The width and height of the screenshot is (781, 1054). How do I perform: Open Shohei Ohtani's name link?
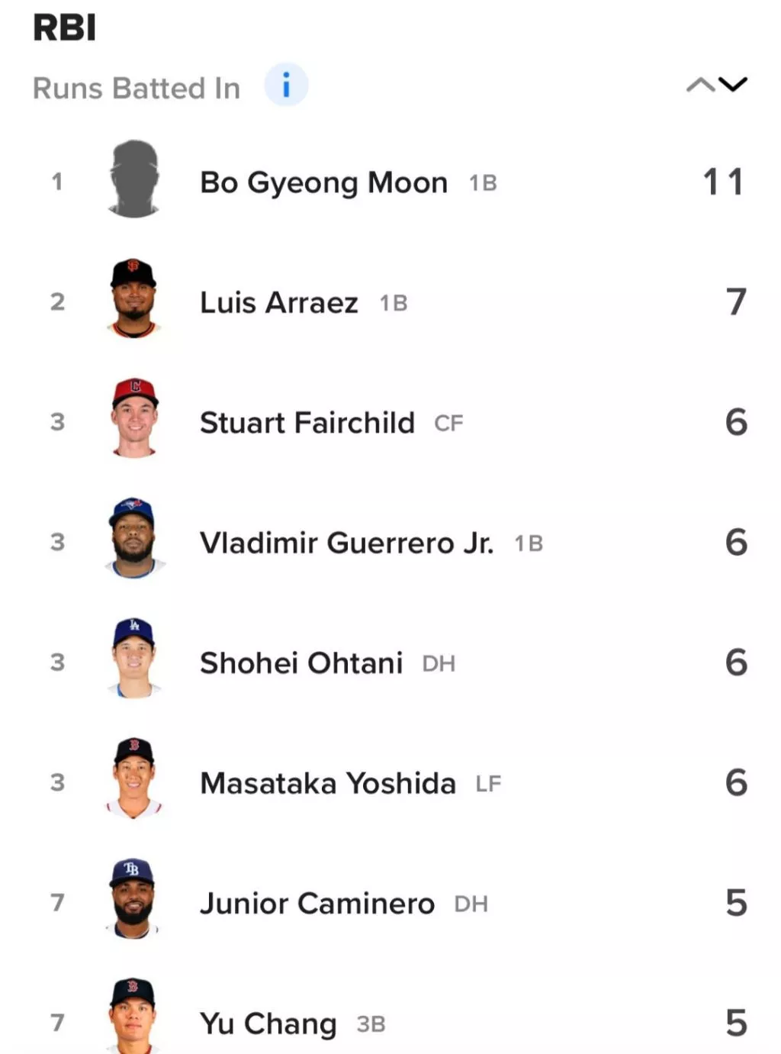pyautogui.click(x=301, y=663)
